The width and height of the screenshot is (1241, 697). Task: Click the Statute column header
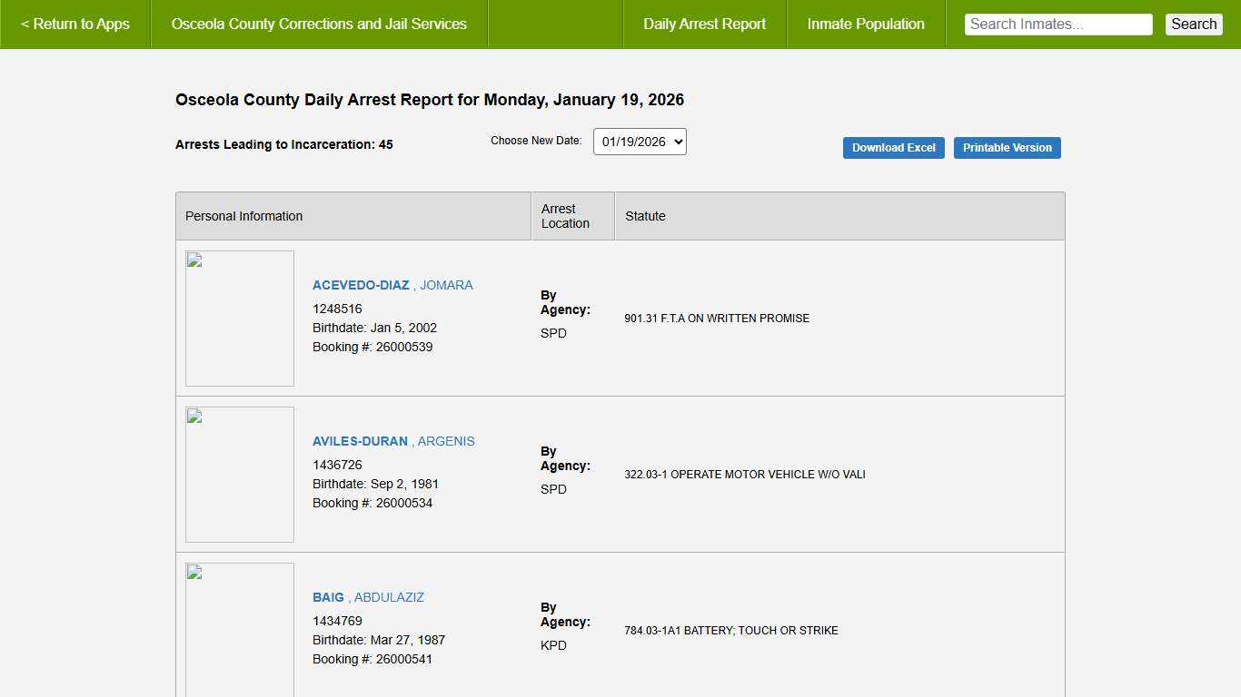pos(645,216)
